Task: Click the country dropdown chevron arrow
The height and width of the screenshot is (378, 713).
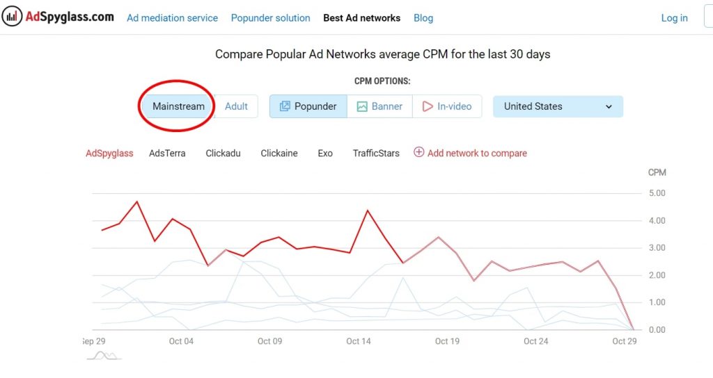Action: (609, 106)
